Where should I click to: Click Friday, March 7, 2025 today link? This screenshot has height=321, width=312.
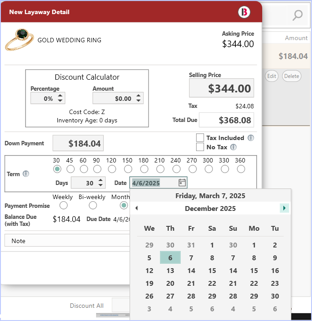[210, 196]
